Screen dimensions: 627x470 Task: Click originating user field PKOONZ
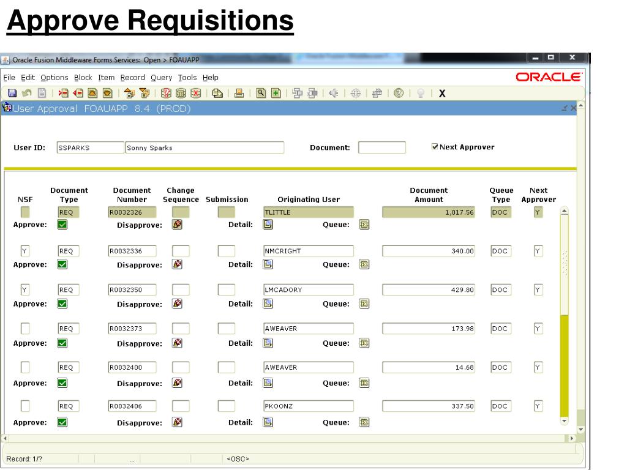click(x=309, y=406)
